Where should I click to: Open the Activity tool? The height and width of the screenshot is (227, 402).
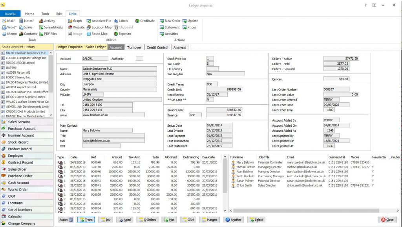(47, 21)
